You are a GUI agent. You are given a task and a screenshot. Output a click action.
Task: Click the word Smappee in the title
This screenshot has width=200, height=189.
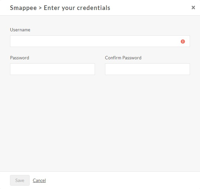point(23,8)
